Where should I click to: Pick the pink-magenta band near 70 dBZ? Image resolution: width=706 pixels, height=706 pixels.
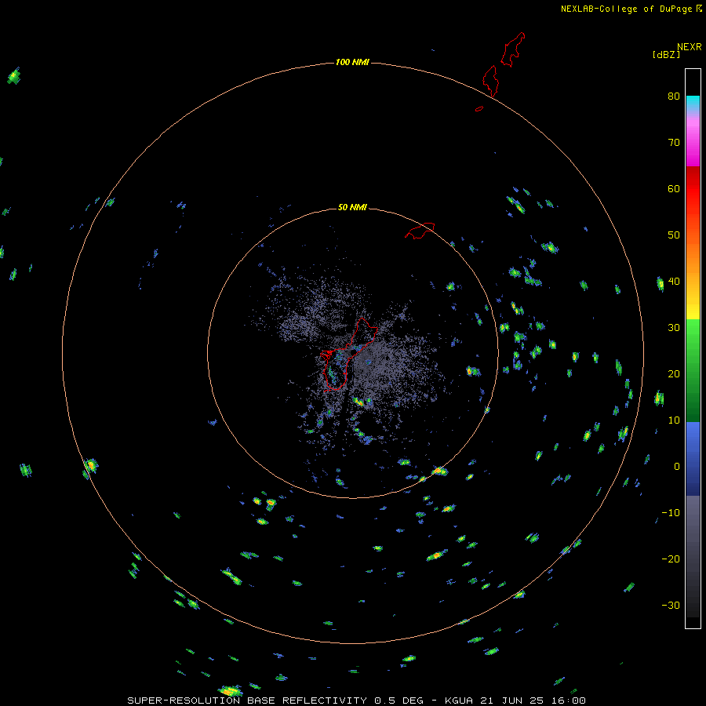pyautogui.click(x=693, y=142)
